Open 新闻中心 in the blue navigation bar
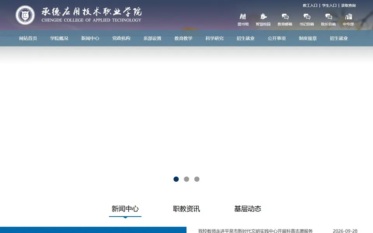 (90, 38)
